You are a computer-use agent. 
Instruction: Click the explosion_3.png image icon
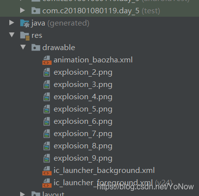tap(47, 84)
